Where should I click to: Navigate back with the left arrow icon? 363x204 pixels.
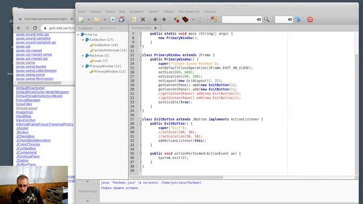click(x=155, y=20)
